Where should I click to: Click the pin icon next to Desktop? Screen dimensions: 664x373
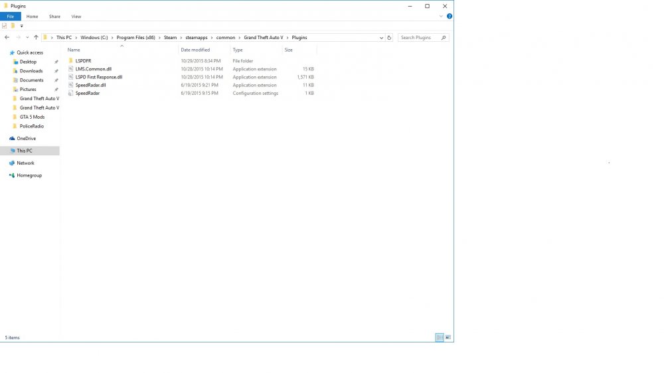click(56, 62)
